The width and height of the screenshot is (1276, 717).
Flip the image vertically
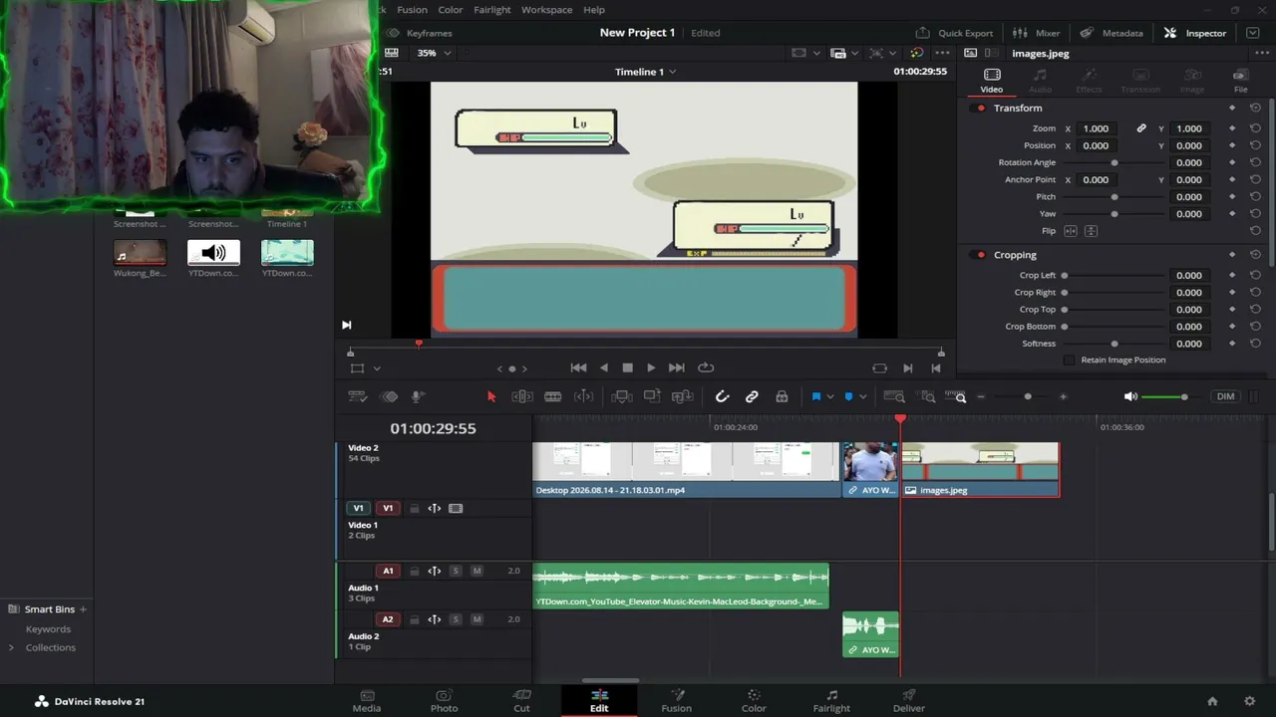click(x=1091, y=231)
